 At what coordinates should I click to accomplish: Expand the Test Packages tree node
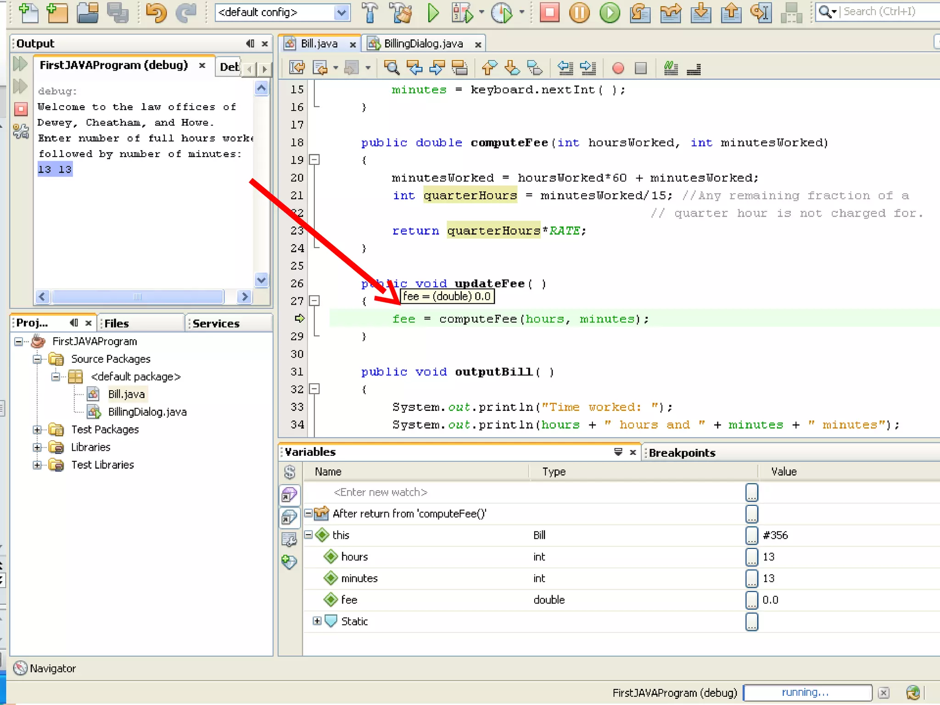point(37,430)
